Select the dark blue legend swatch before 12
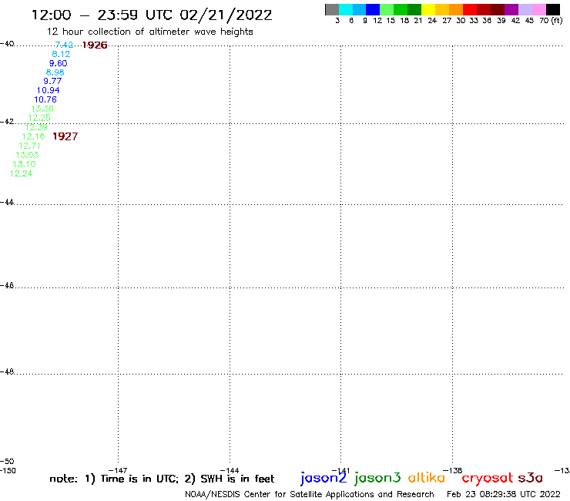The image size is (570, 501). click(x=373, y=9)
